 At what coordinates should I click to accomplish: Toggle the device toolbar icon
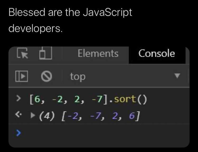[x=45, y=53]
